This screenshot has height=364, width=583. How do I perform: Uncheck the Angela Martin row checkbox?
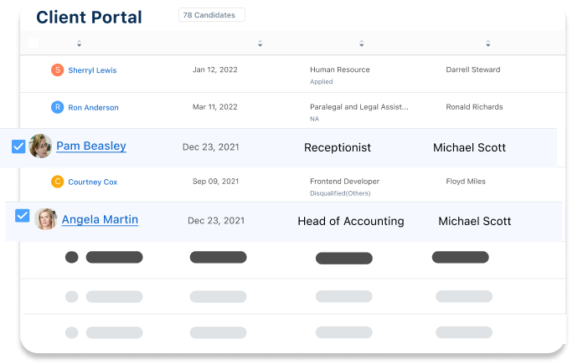(23, 216)
